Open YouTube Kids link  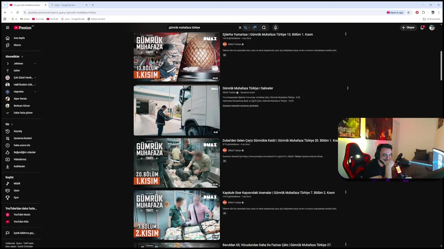point(21,222)
